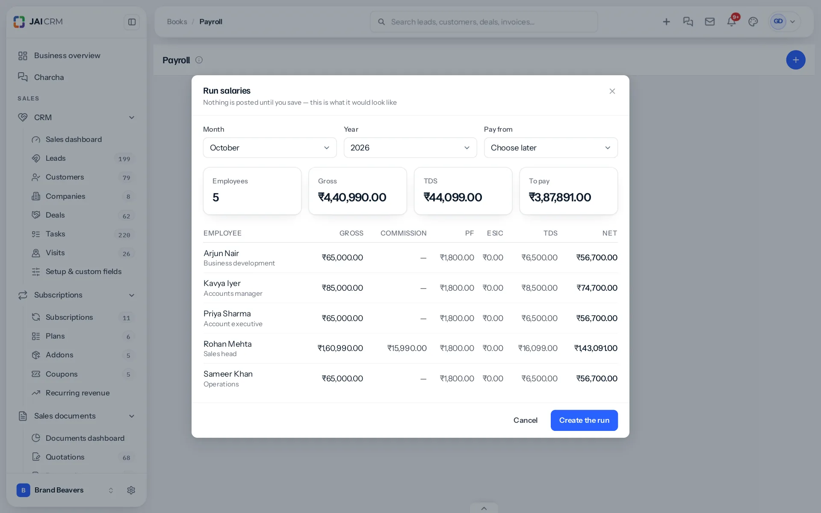This screenshot has height=513, width=821.
Task: Open the Coupons page
Action: coord(83,374)
